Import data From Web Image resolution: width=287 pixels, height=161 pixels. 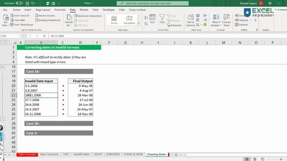pyautogui.click(x=18, y=20)
